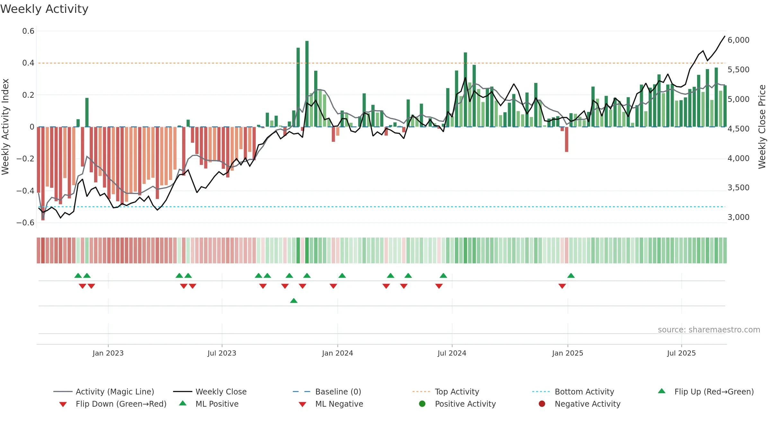The image size is (771, 434).
Task: Click the red bar dipping below zero near Jan 2025
Action: [567, 139]
